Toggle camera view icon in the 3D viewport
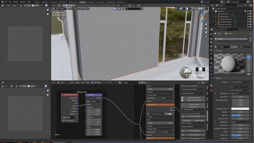Image resolution: width=254 pixels, height=143 pixels. click(x=206, y=33)
